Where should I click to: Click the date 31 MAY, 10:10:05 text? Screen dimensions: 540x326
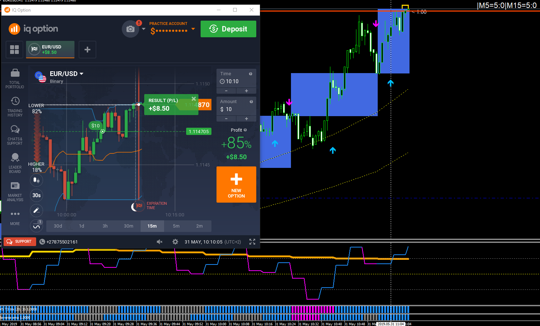pos(203,242)
